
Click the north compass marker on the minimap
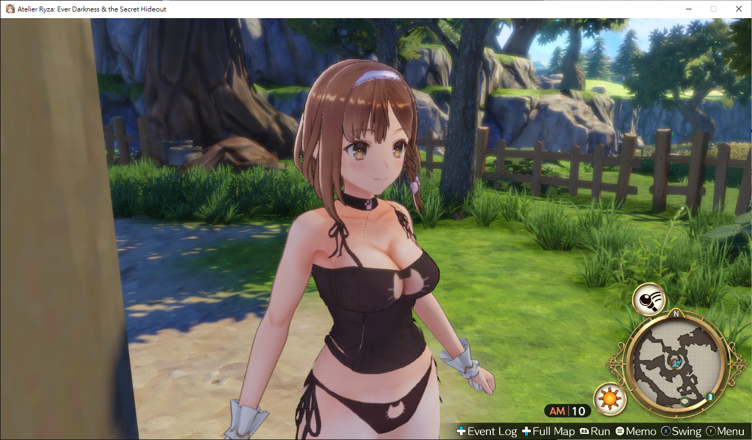pyautogui.click(x=676, y=314)
